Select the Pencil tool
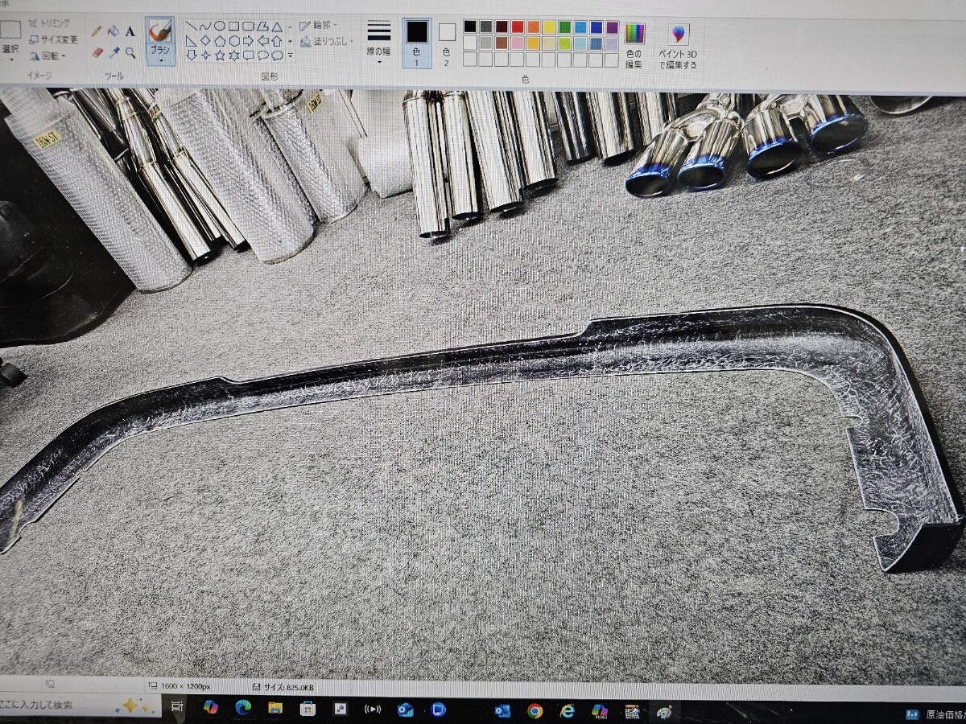Viewport: 966px width, 724px height. [x=97, y=31]
